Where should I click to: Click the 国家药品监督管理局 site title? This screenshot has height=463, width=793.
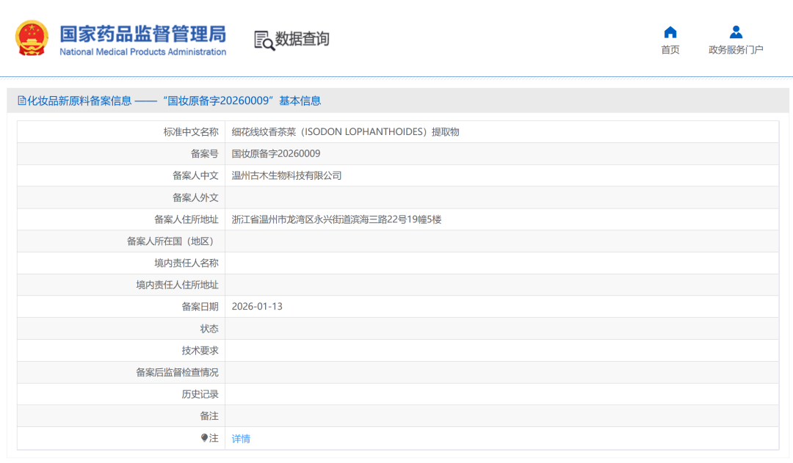pyautogui.click(x=142, y=34)
